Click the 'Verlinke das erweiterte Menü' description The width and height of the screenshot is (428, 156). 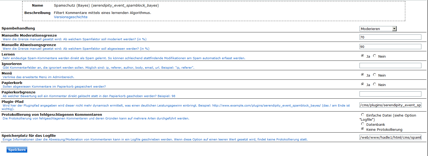tap(38, 77)
